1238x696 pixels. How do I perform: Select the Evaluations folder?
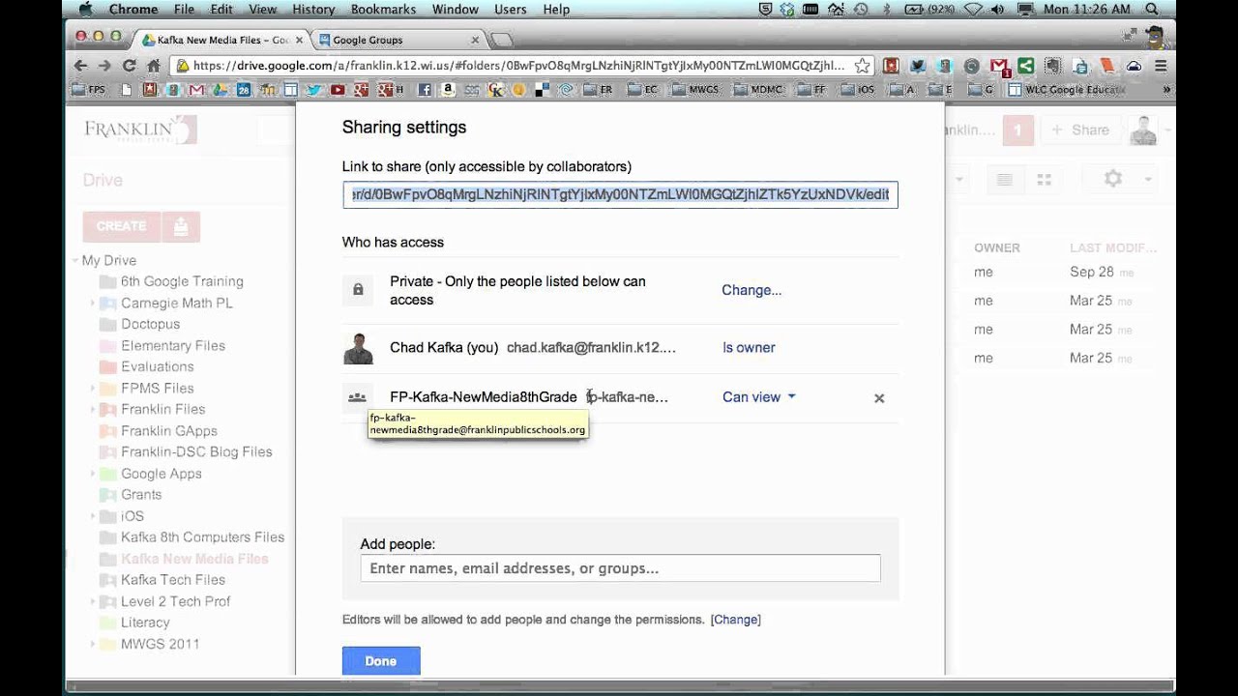[157, 366]
